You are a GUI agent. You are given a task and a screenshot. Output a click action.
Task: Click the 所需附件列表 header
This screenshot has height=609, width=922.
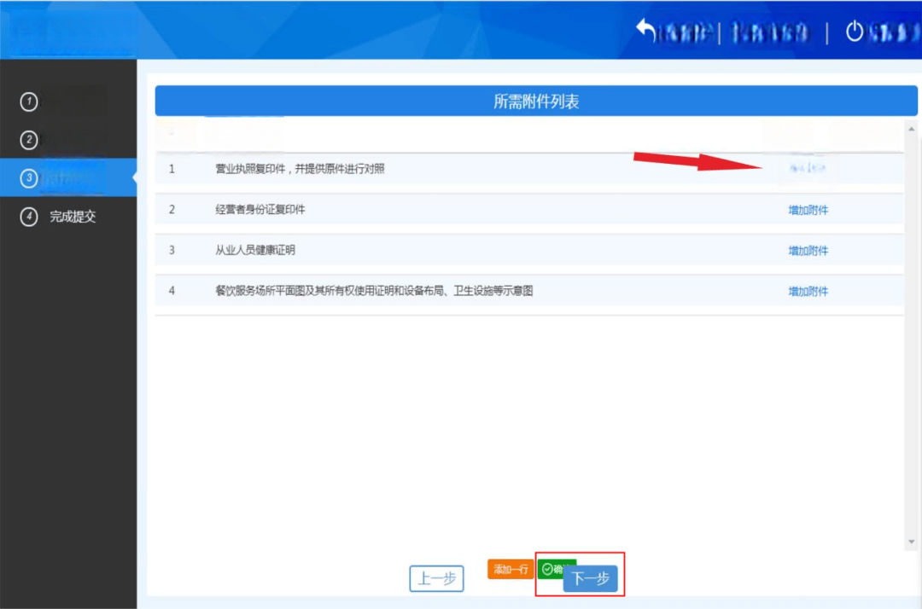click(x=535, y=101)
